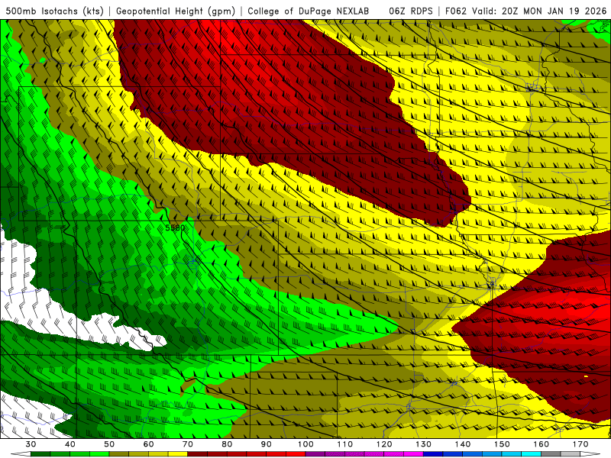Click the 'Valid: 20Z MON JAN 19 2026' text
Image resolution: width=611 pixels, height=458 pixels.
539,11
